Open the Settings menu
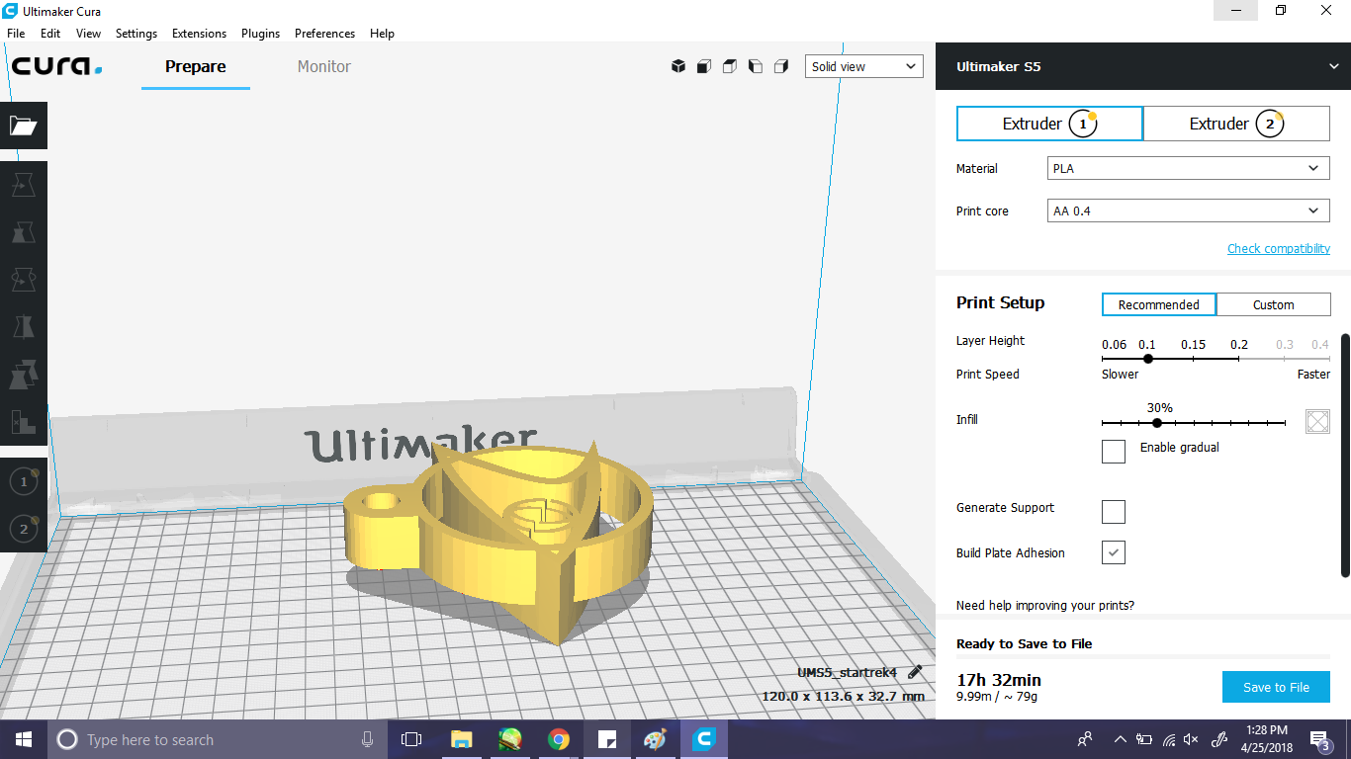The height and width of the screenshot is (759, 1351). coord(136,33)
